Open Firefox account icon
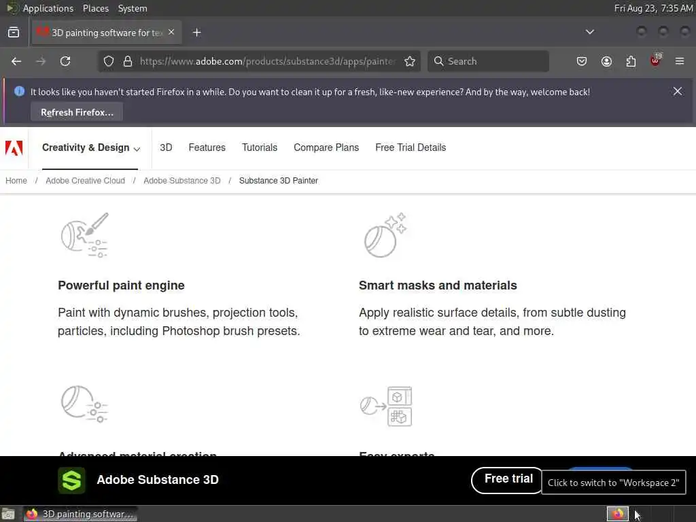 (606, 61)
